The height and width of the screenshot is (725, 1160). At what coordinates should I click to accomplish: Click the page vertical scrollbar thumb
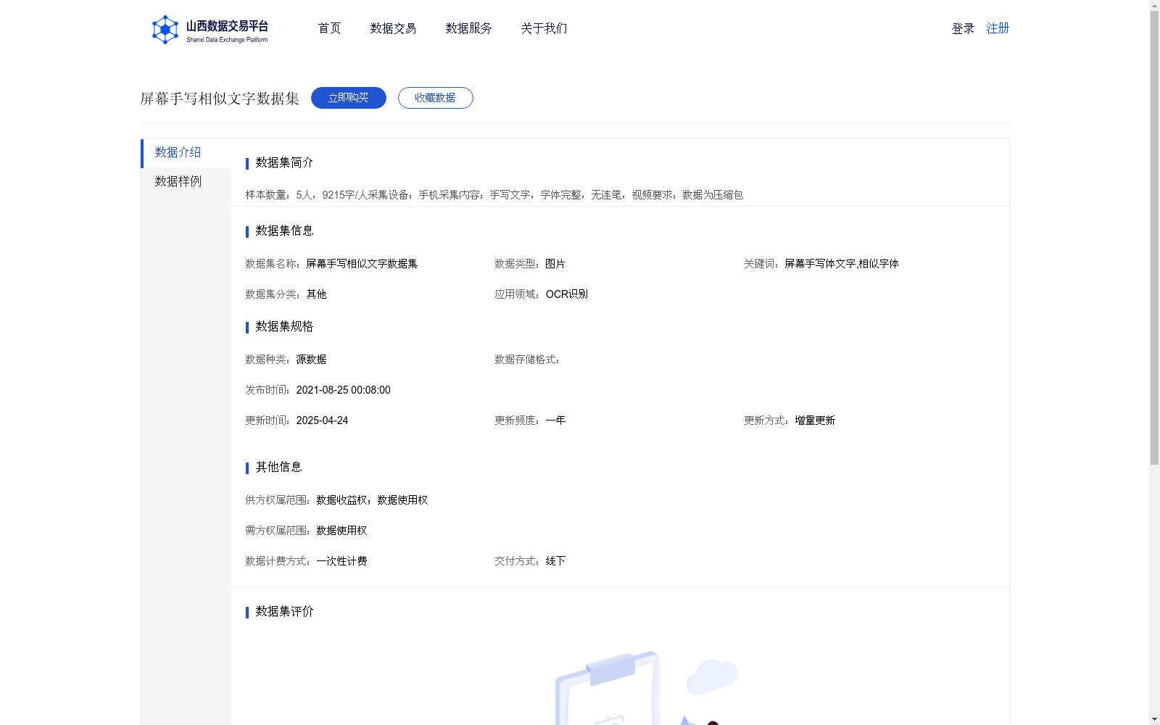1154,238
